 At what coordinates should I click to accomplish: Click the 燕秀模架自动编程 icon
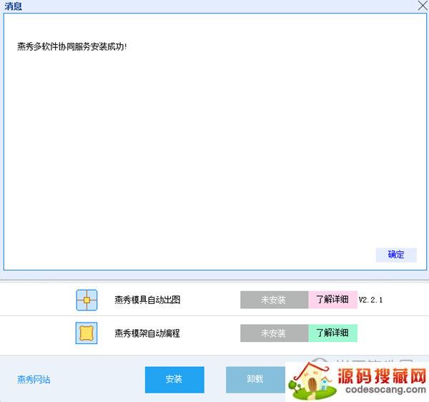[87, 333]
